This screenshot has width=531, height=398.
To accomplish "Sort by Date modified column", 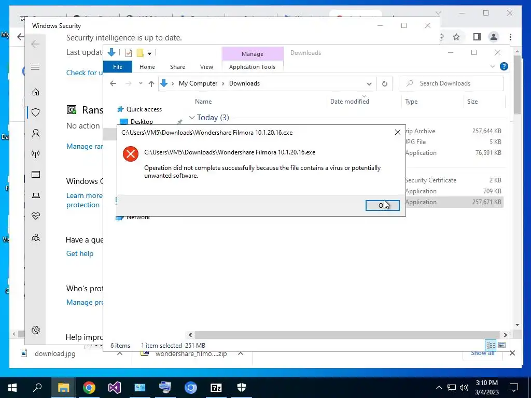I will 350,101.
